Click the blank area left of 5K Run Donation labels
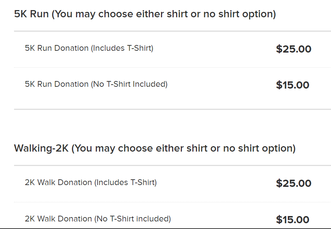The image size is (331, 229). tap(19, 66)
